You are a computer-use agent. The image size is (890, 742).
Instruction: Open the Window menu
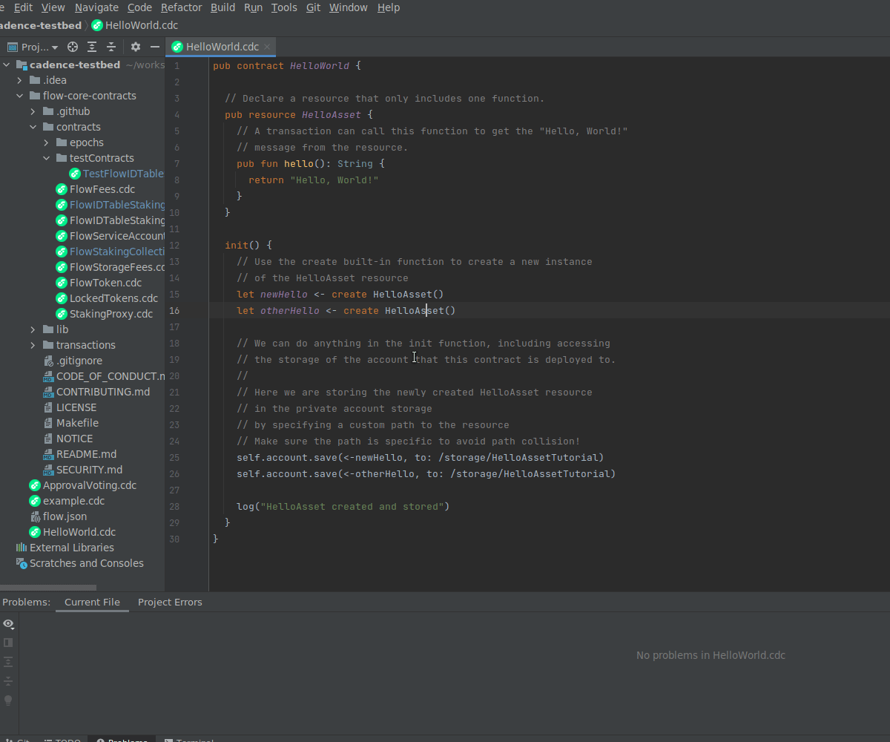[x=348, y=7]
